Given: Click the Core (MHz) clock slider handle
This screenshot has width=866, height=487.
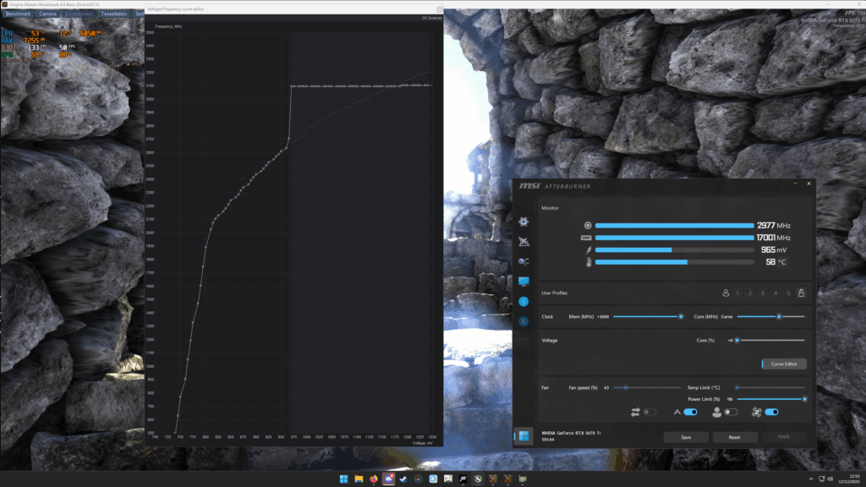Looking at the screenshot, I should (x=779, y=317).
